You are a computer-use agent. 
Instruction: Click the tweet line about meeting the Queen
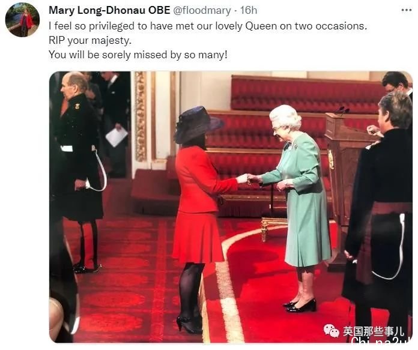tap(208, 26)
